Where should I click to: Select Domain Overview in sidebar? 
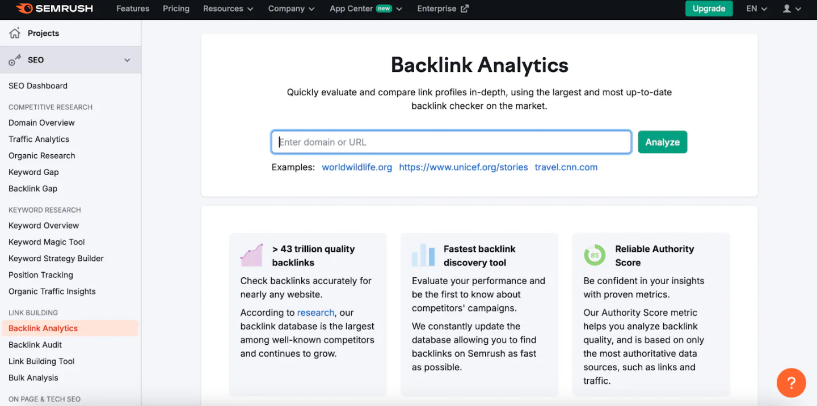click(41, 122)
